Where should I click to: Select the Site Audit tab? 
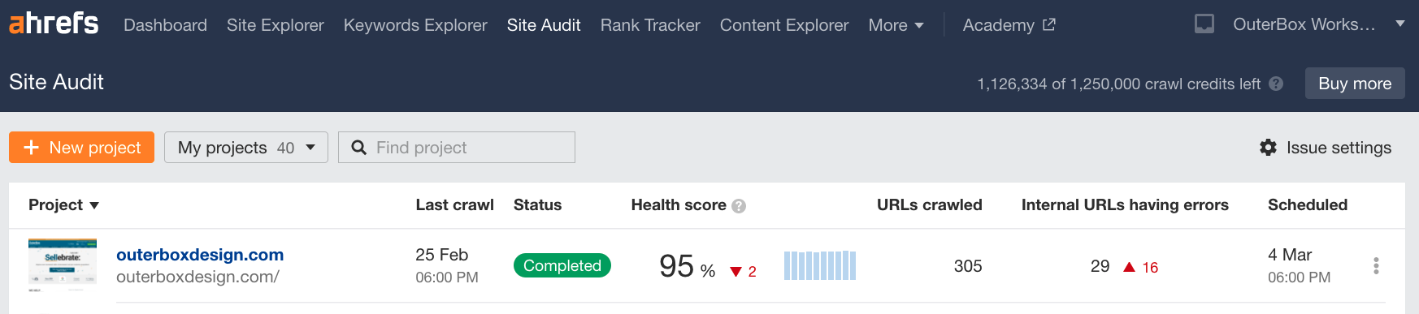pyautogui.click(x=544, y=25)
